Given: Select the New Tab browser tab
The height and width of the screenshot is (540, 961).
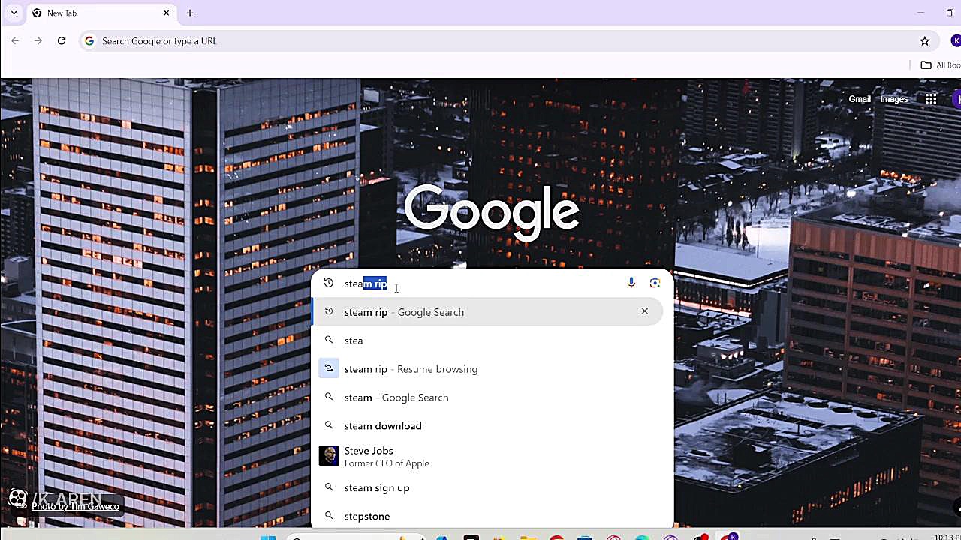Looking at the screenshot, I should click(x=101, y=13).
